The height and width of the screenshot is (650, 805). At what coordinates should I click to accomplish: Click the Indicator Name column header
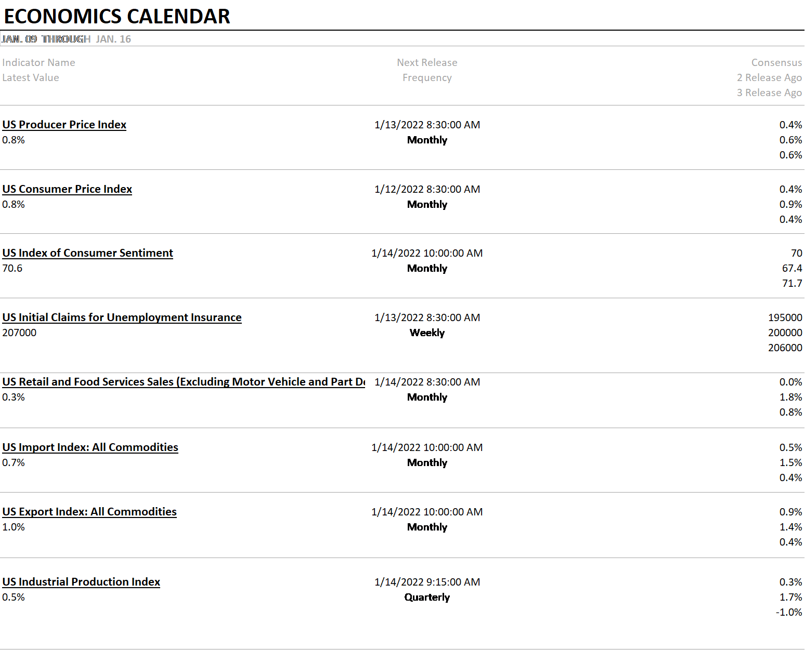pyautogui.click(x=38, y=62)
